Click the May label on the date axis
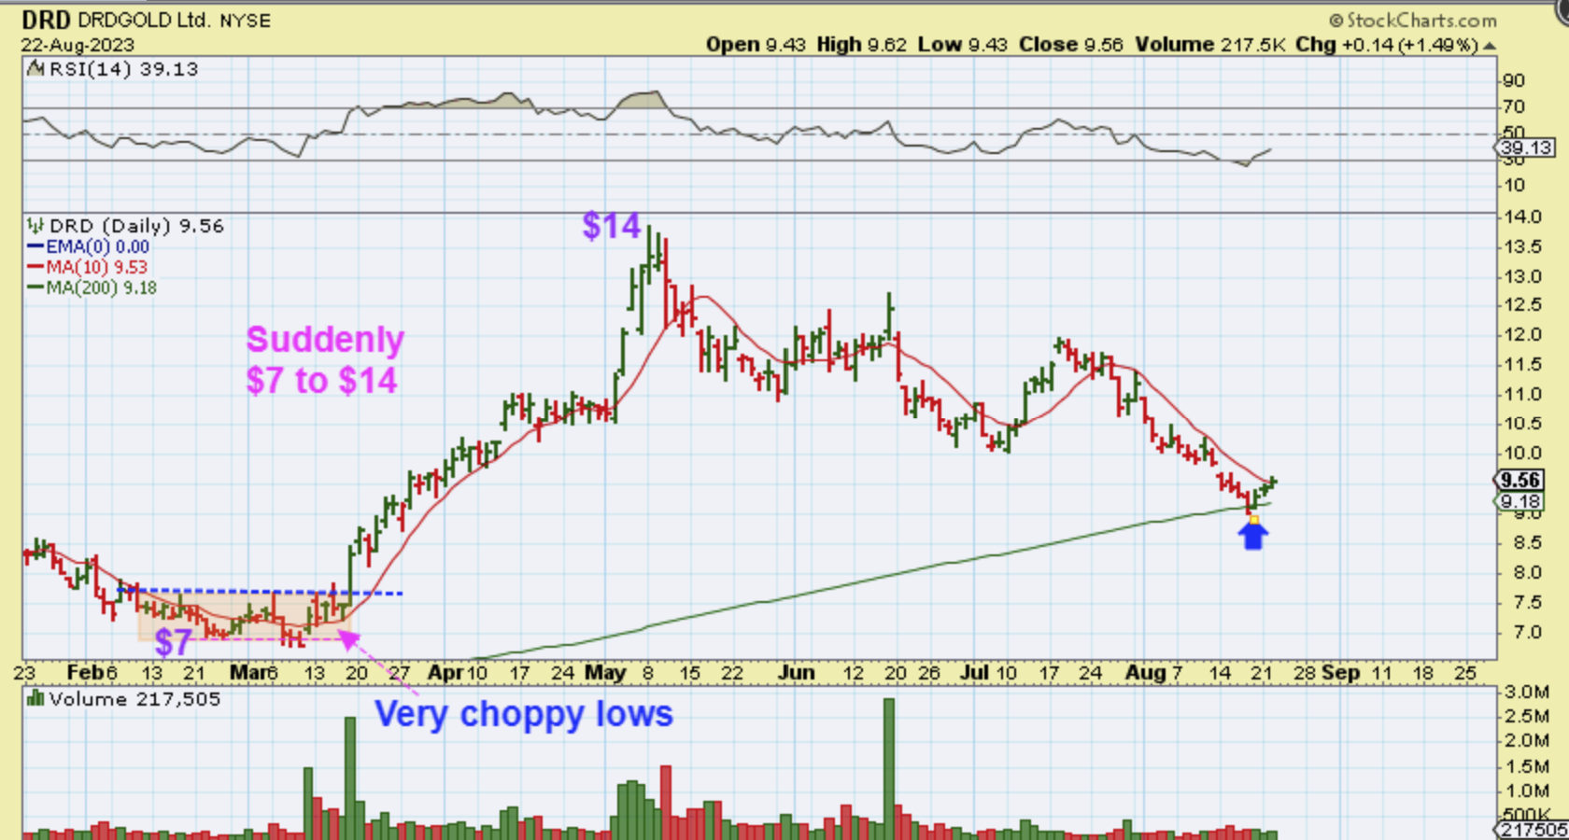The height and width of the screenshot is (840, 1569). [x=604, y=673]
